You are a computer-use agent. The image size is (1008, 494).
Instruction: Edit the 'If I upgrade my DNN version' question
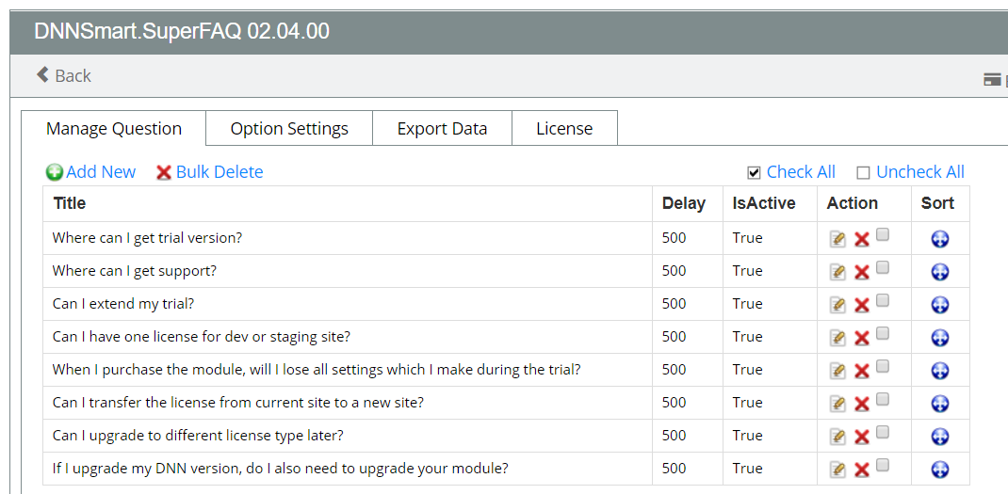point(837,470)
